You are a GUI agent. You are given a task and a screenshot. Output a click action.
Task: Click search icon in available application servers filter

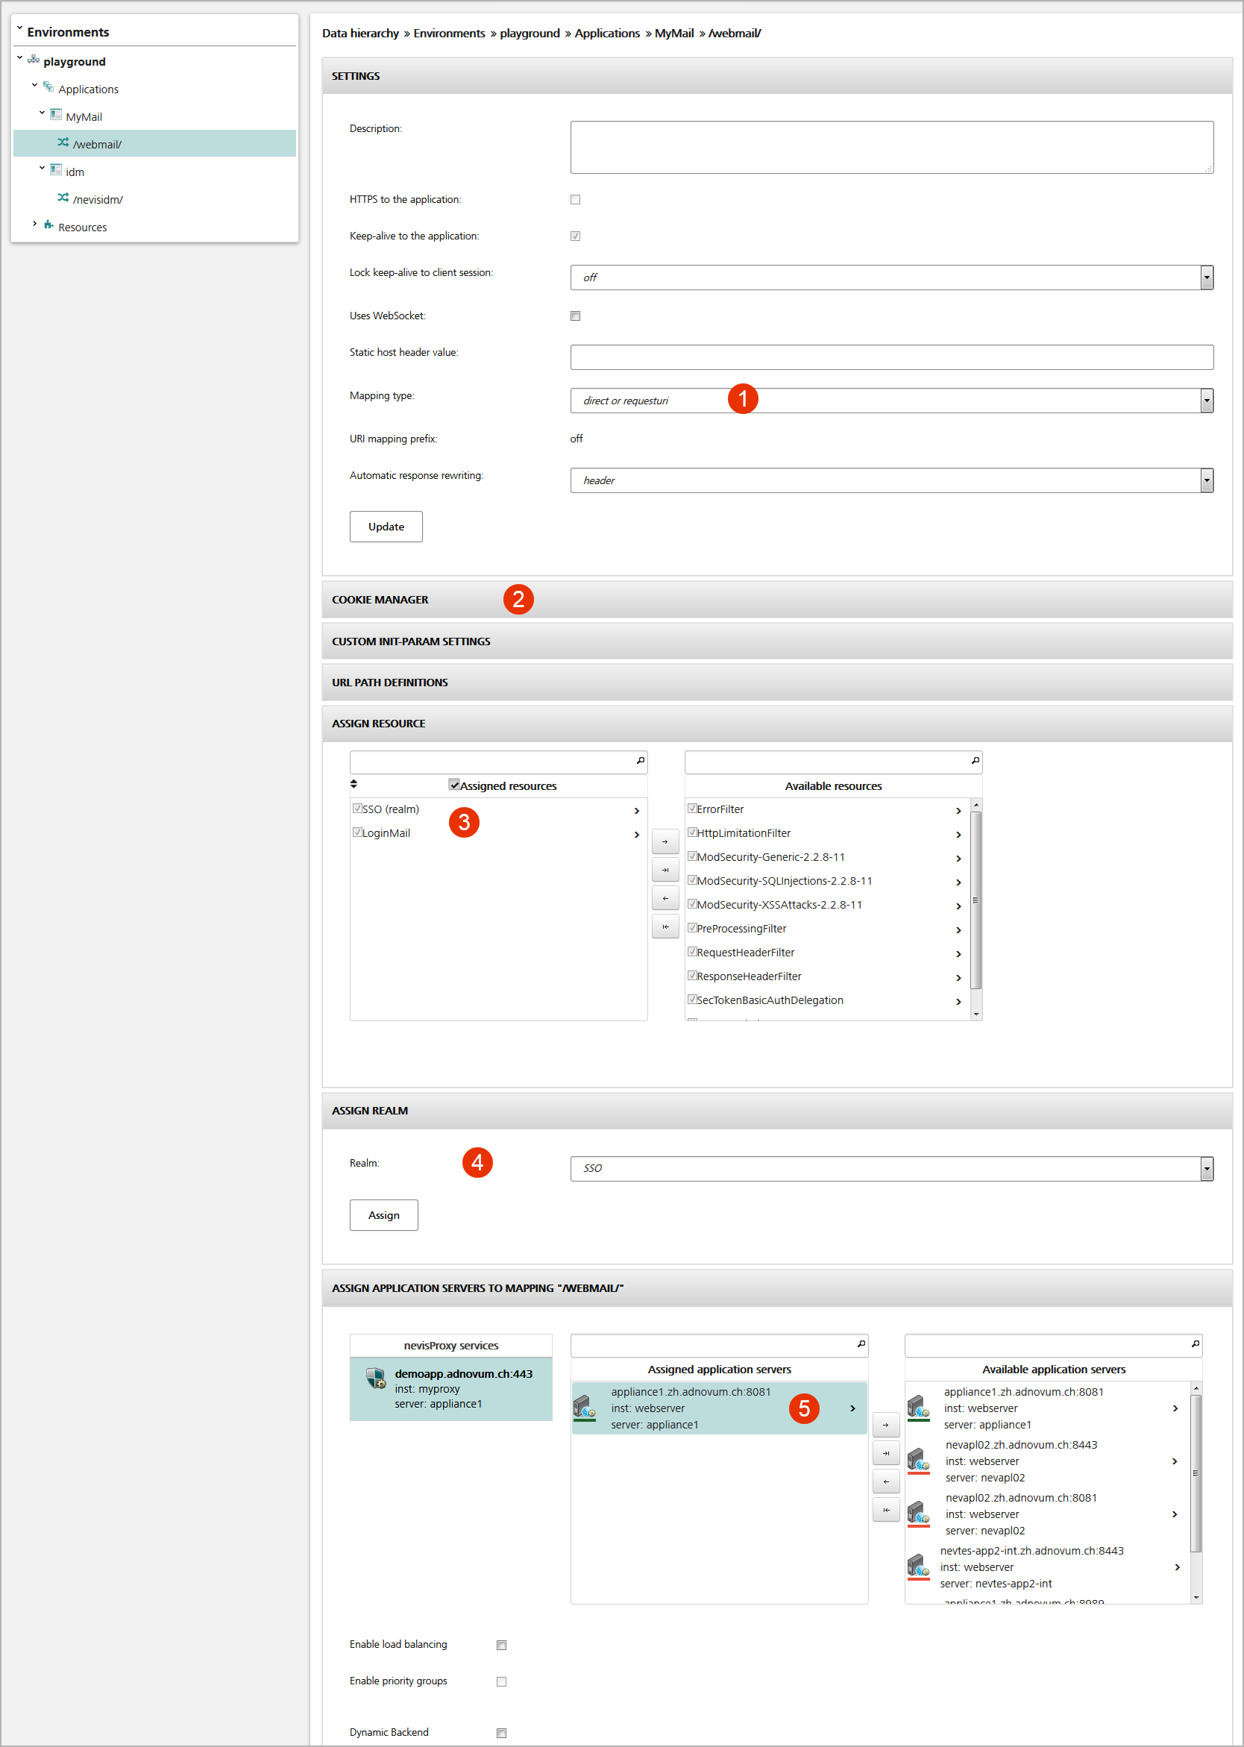point(1195,1344)
